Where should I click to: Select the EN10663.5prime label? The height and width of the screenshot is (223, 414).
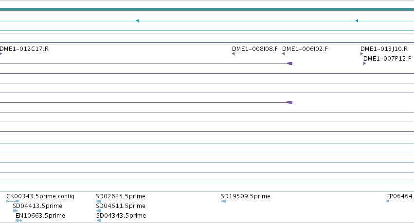click(40, 216)
